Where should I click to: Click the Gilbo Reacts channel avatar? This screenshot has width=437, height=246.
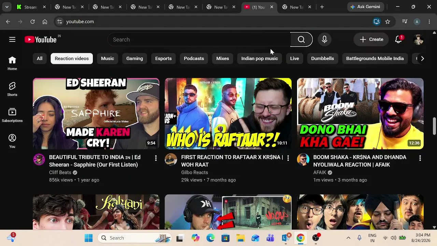pyautogui.click(x=171, y=159)
